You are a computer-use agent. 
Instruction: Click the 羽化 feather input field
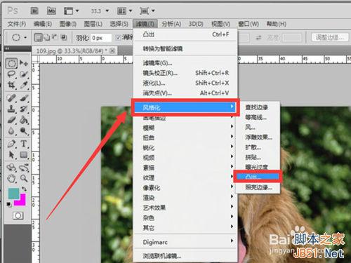pos(101,38)
